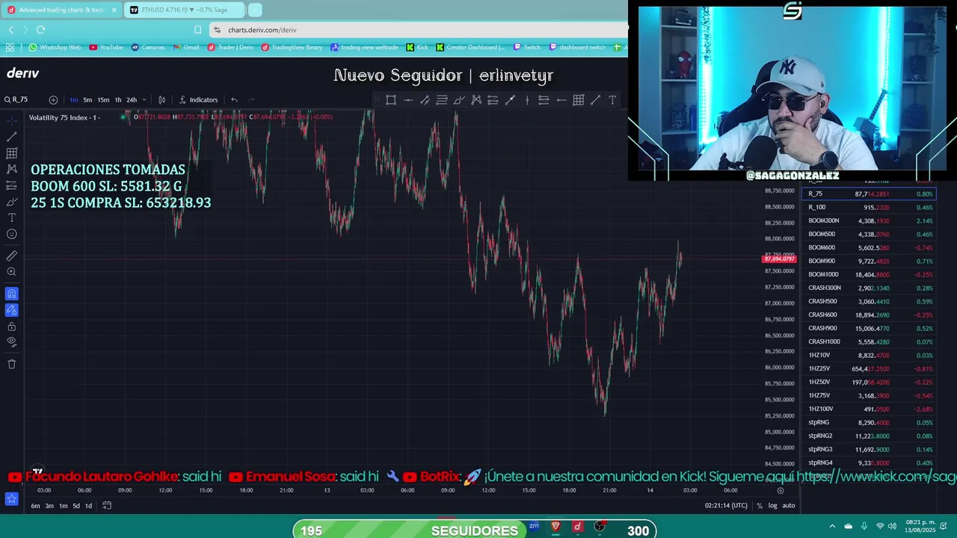Screen dimensions: 957x538
Task: Open the taskbar volume control
Action: click(x=893, y=527)
